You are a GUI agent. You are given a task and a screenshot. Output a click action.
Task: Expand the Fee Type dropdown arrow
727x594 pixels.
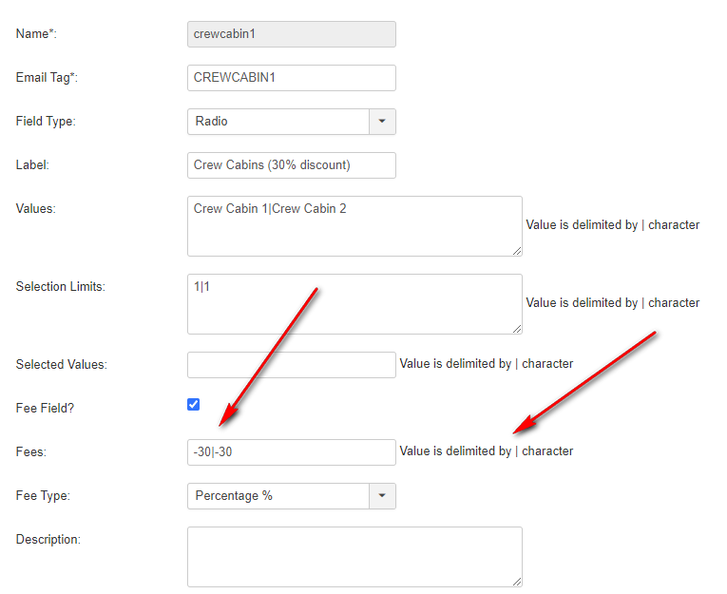coord(382,496)
